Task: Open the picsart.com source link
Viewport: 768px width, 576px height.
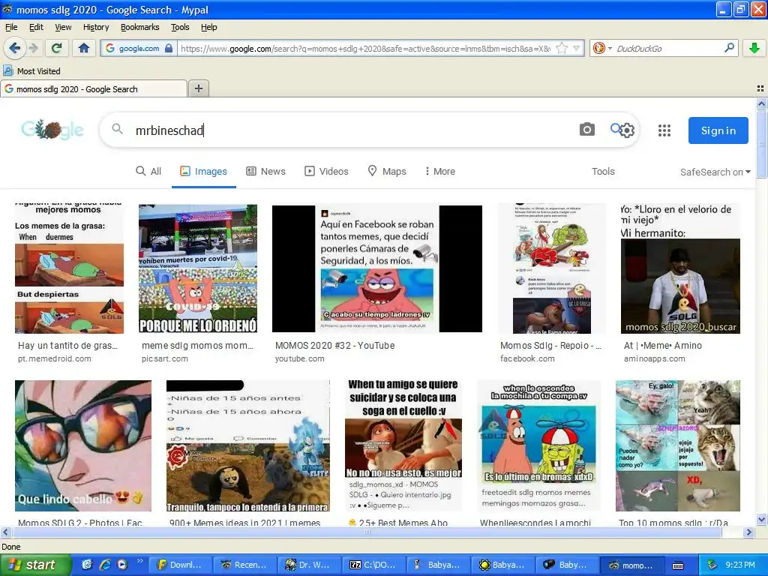Action: point(164,358)
